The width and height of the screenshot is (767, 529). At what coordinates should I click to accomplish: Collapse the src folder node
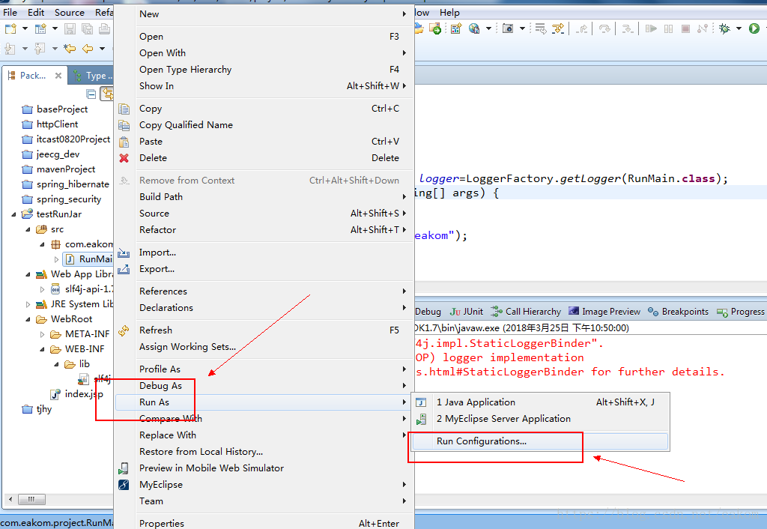tap(28, 229)
